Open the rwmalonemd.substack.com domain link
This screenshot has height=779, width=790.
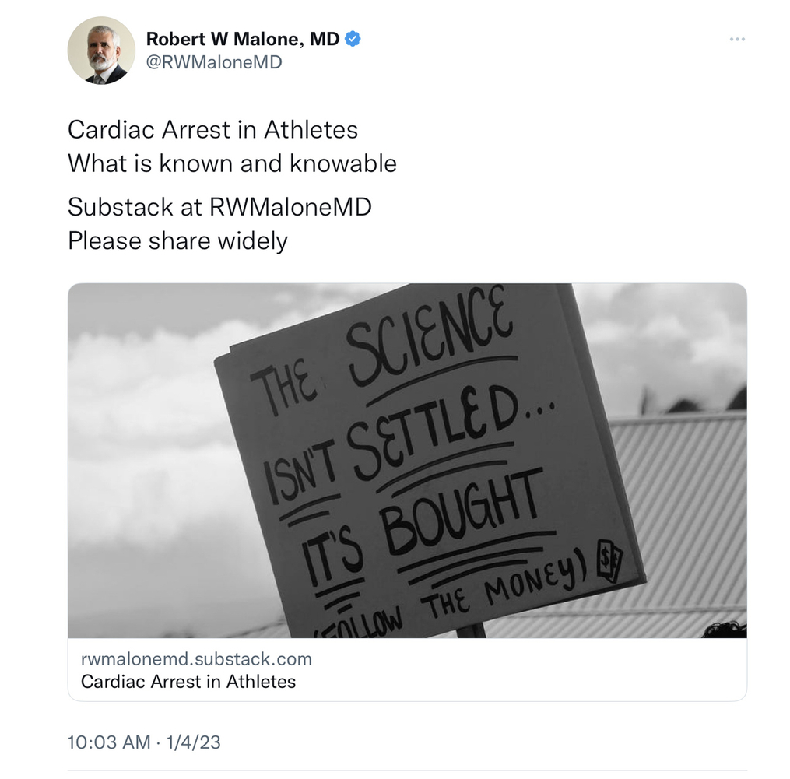point(196,659)
